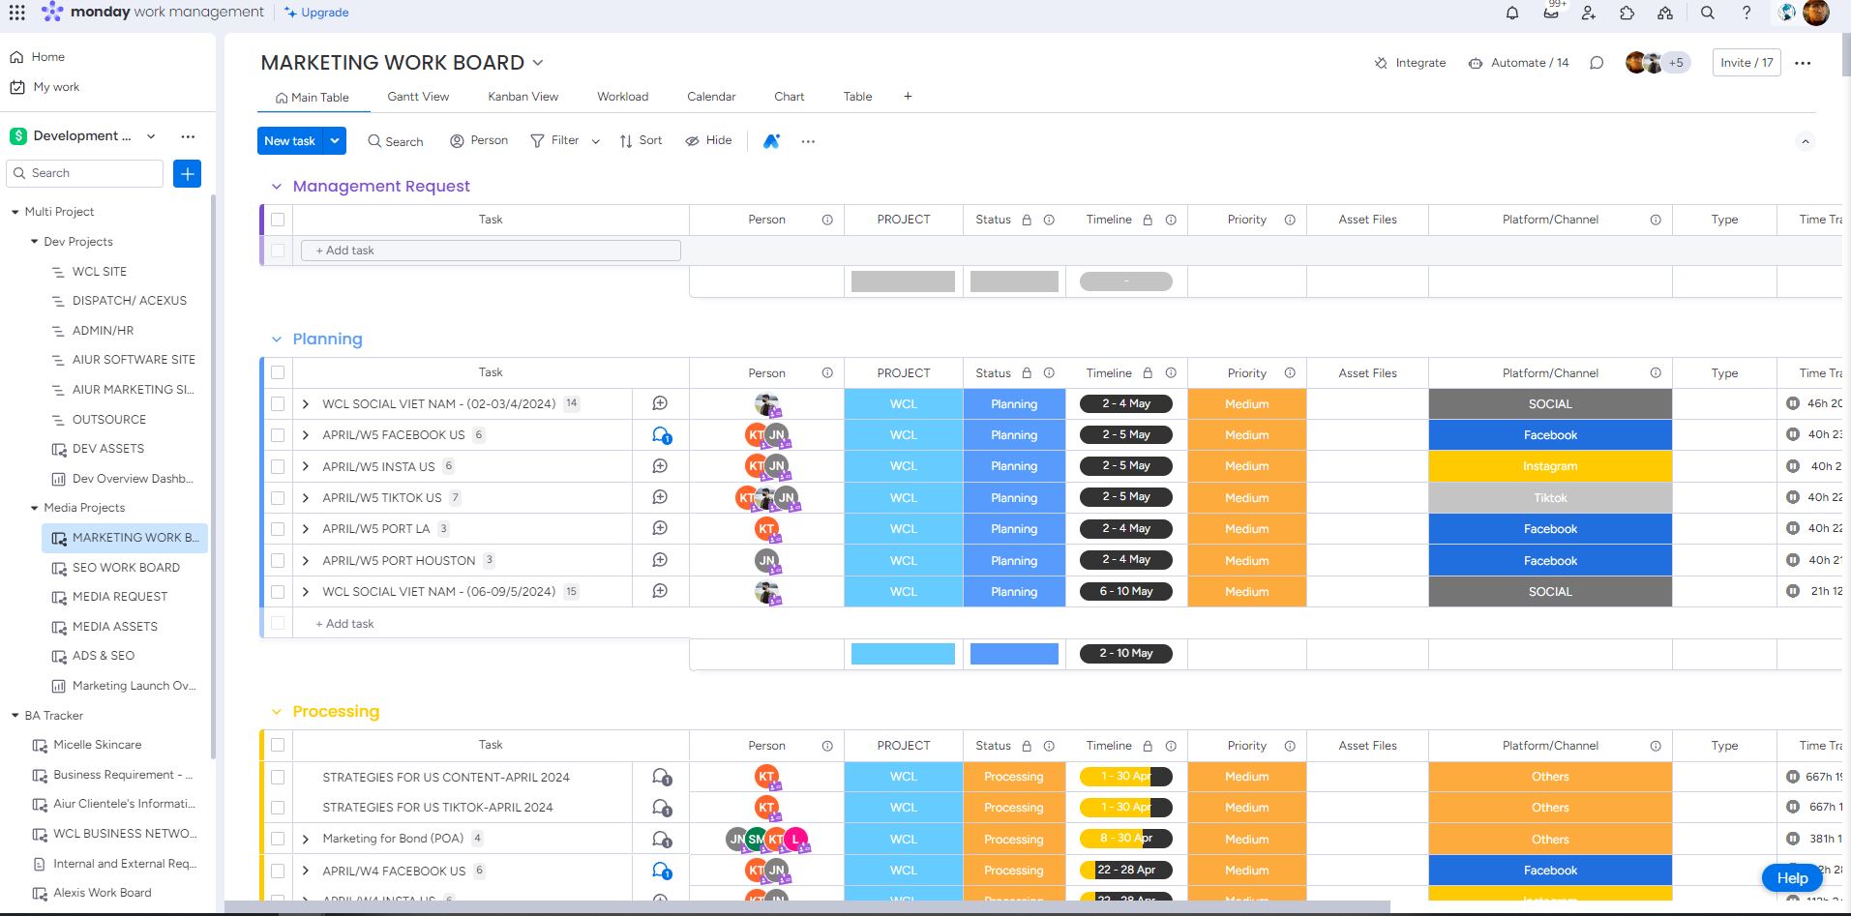
Task: Open updates for STRATEGIES FOR US CONTENT-APRIL 2024
Action: pyautogui.click(x=662, y=777)
